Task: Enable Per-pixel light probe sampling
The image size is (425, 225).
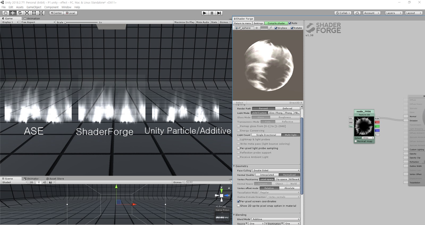Action: pyautogui.click(x=239, y=148)
